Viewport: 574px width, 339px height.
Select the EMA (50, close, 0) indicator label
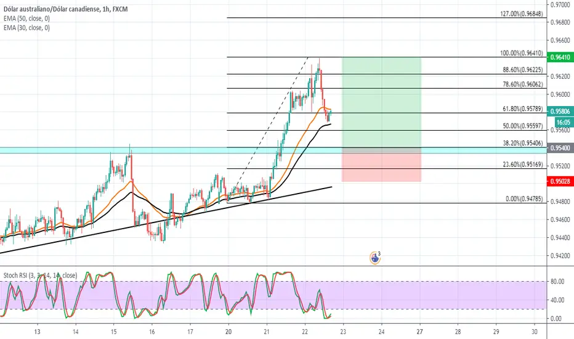coord(26,18)
